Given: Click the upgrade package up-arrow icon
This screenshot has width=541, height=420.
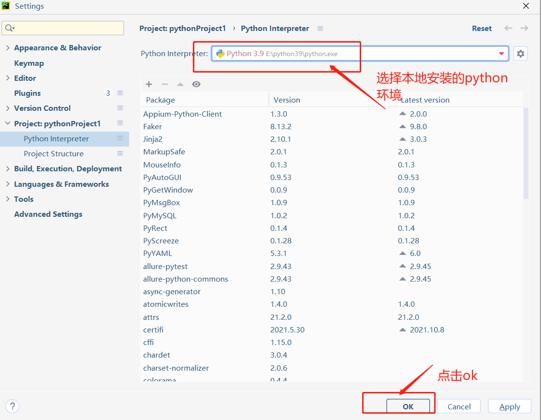Looking at the screenshot, I should [x=180, y=84].
